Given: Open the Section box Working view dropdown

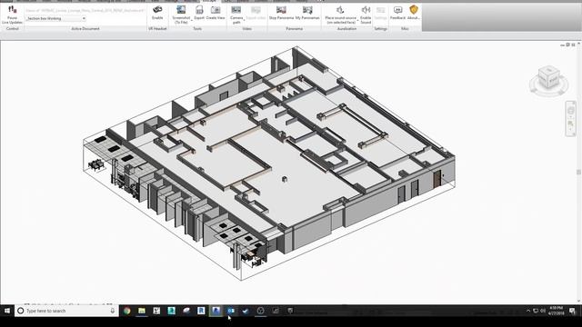Looking at the screenshot, I should pos(55,18).
